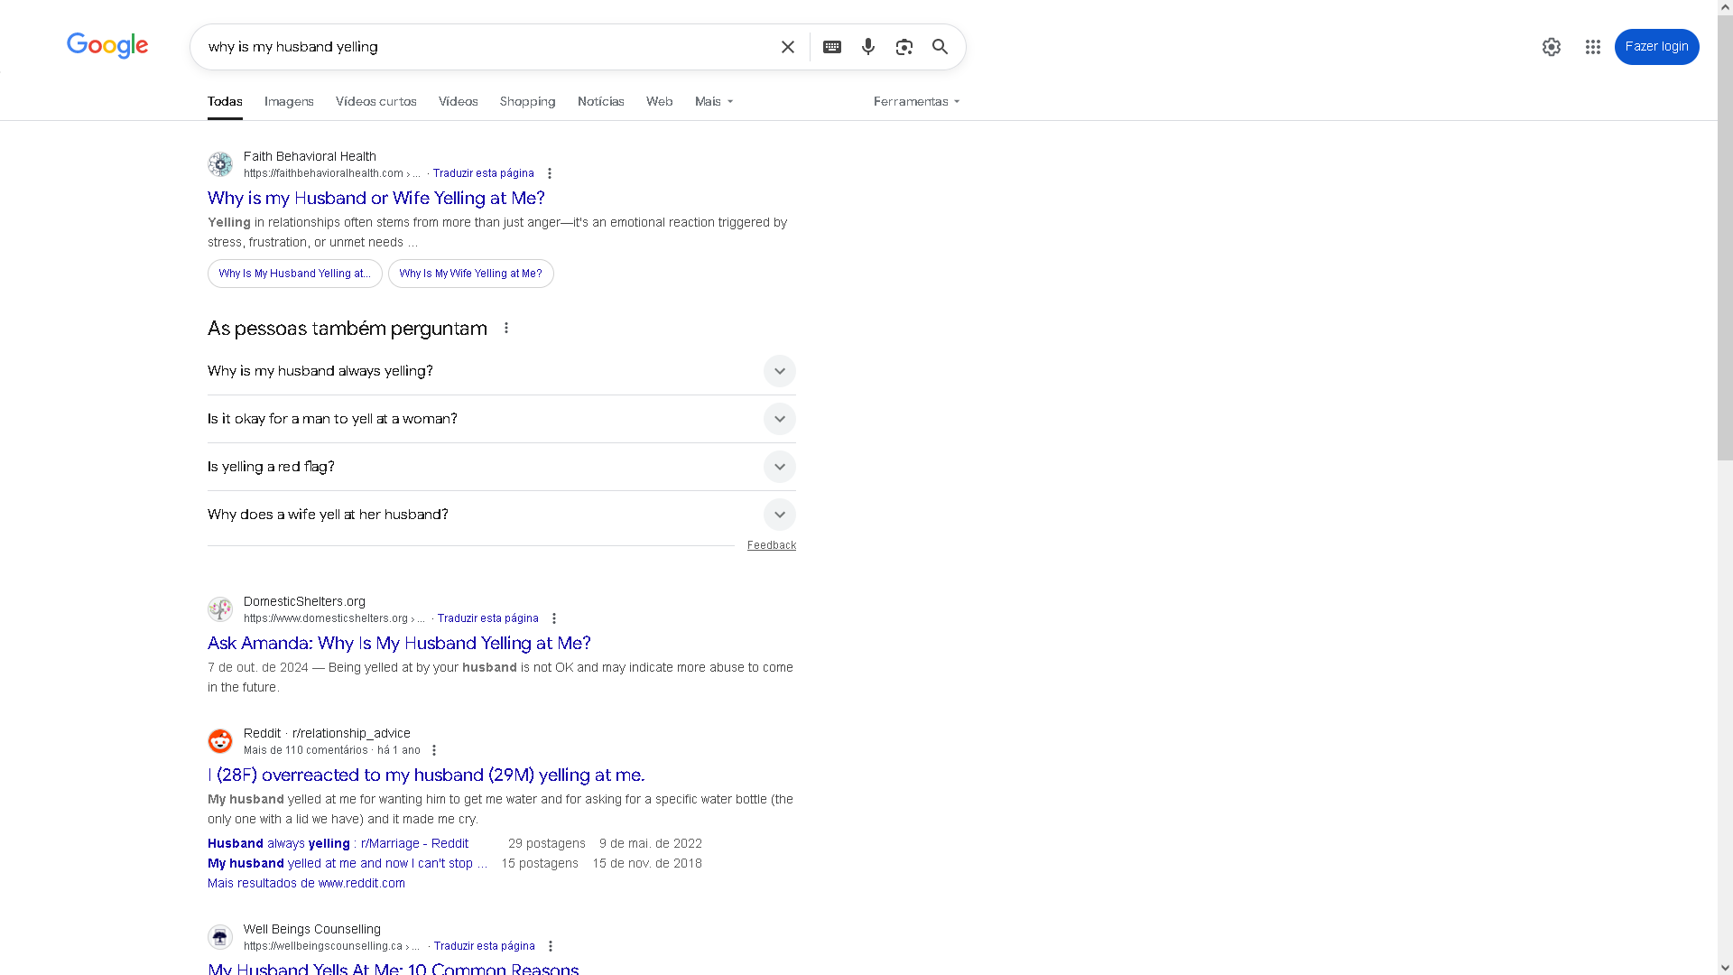Screen dimensions: 1733x975
Task: Open more options for DomesticShelters.org result
Action: point(554,618)
